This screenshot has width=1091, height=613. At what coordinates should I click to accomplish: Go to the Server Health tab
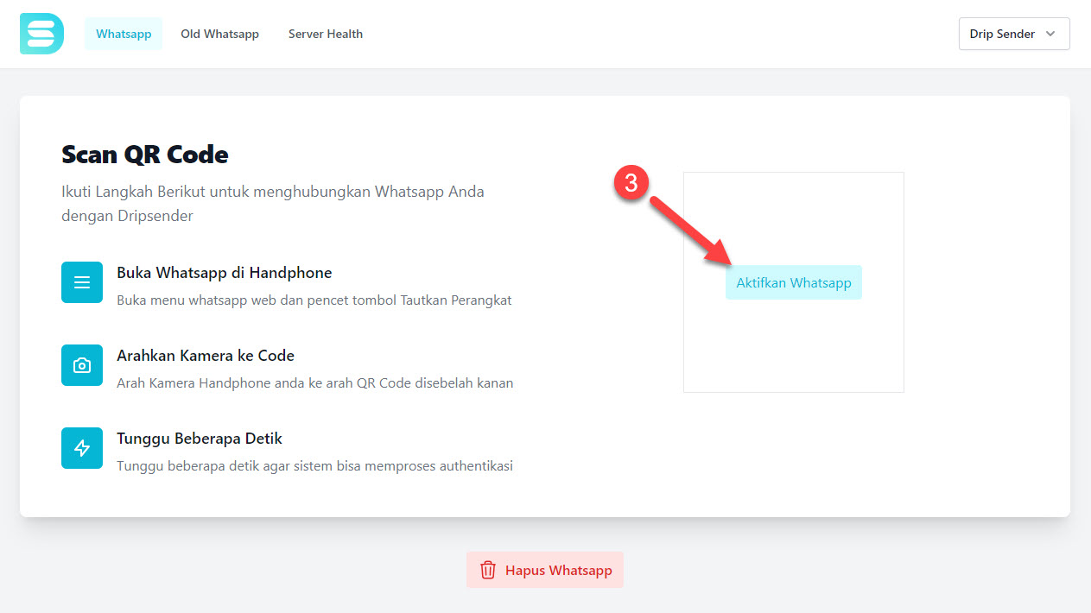[326, 34]
